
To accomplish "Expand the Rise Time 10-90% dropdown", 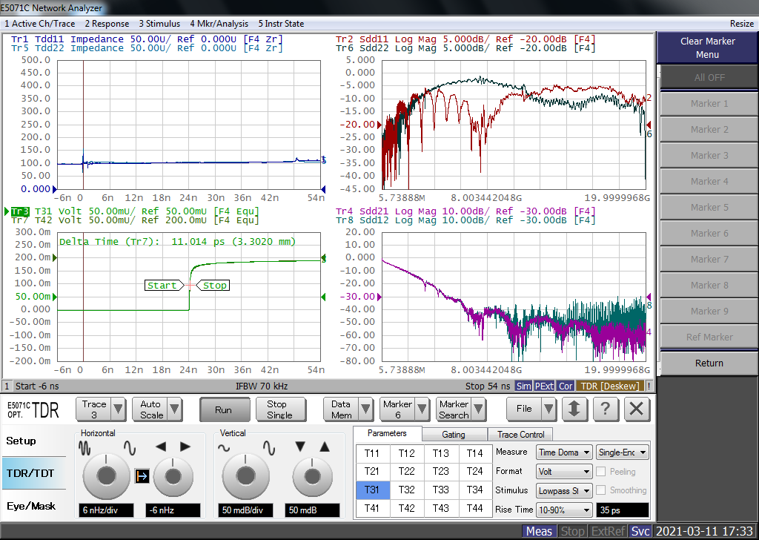I will click(564, 510).
